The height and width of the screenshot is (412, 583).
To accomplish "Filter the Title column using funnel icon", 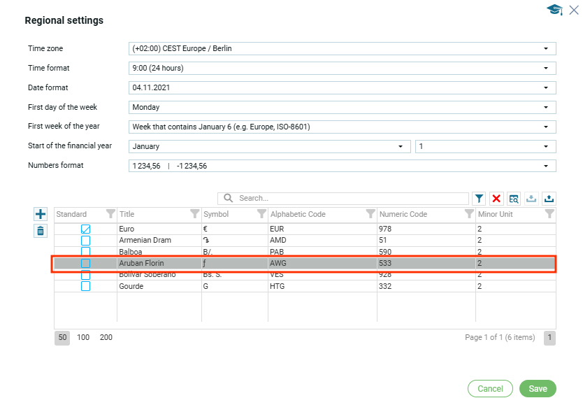I will [195, 214].
